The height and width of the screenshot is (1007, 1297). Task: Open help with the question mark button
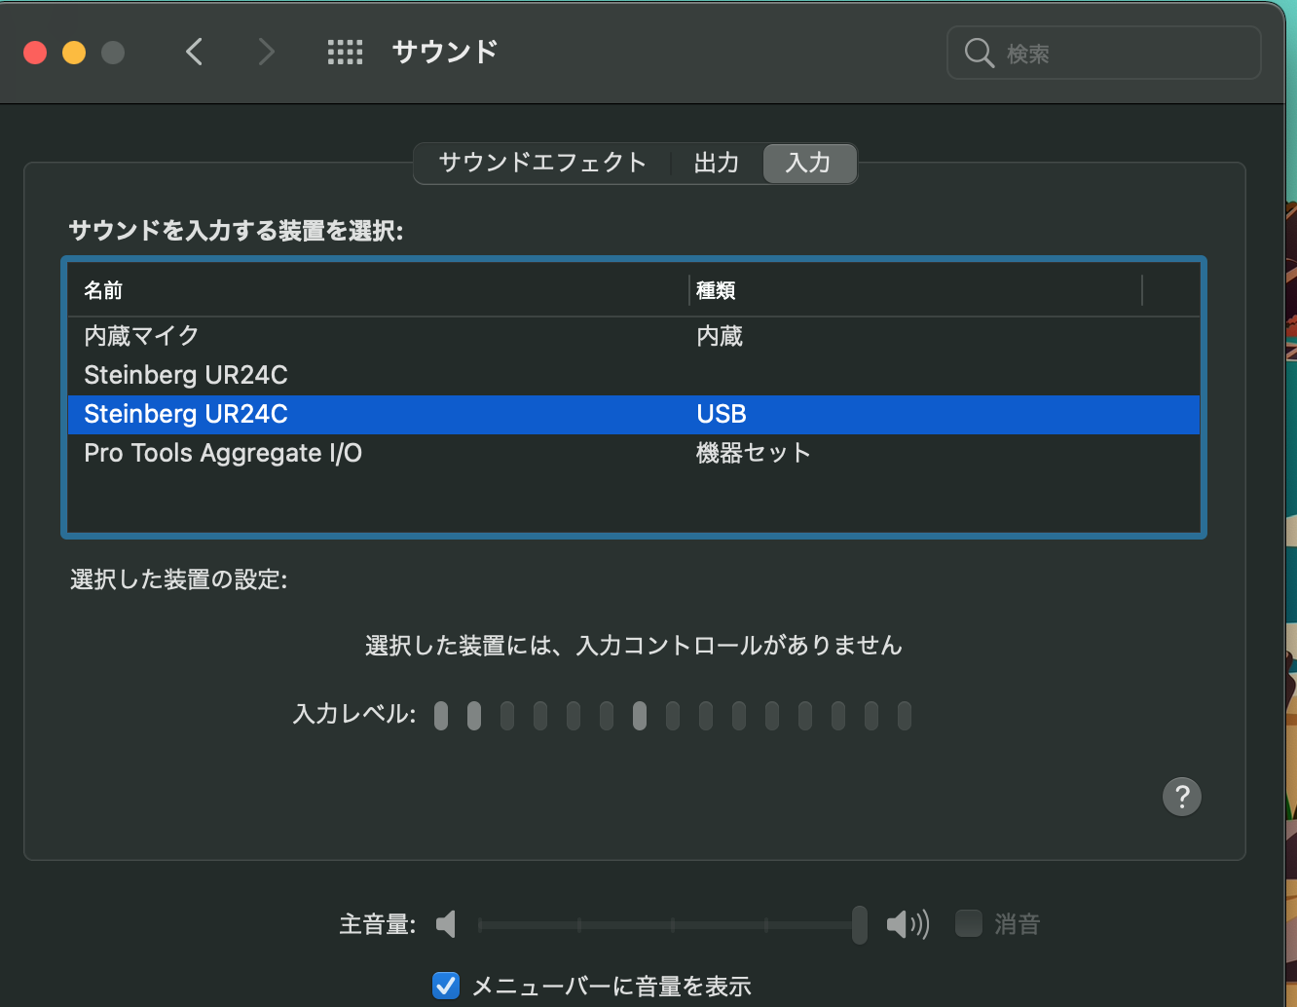click(1182, 797)
